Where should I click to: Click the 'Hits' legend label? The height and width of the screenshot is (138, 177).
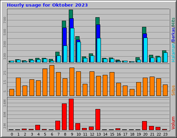(173, 22)
